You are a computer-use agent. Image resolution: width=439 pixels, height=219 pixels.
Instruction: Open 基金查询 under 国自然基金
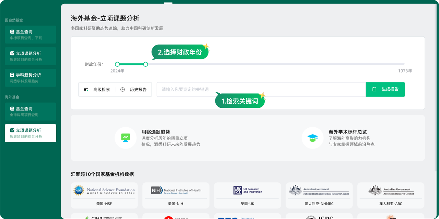point(31,35)
